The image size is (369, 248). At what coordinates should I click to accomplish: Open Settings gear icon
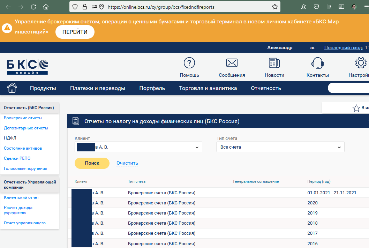[361, 63]
